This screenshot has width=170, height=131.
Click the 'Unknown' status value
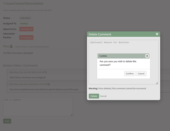(25, 18)
